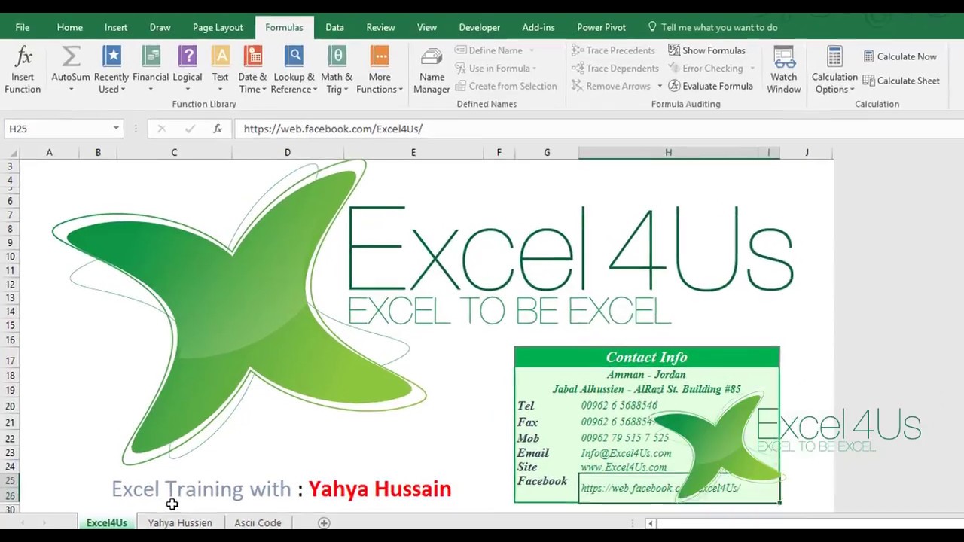This screenshot has width=964, height=542.
Task: Click Remove Arrows
Action: click(x=611, y=86)
